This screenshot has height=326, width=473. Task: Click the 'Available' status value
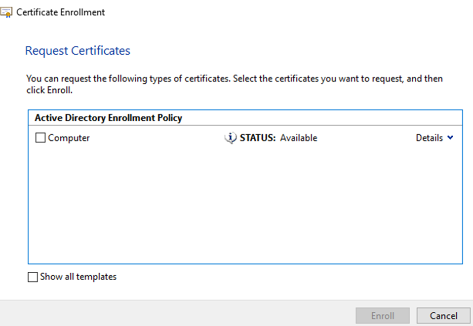(298, 138)
